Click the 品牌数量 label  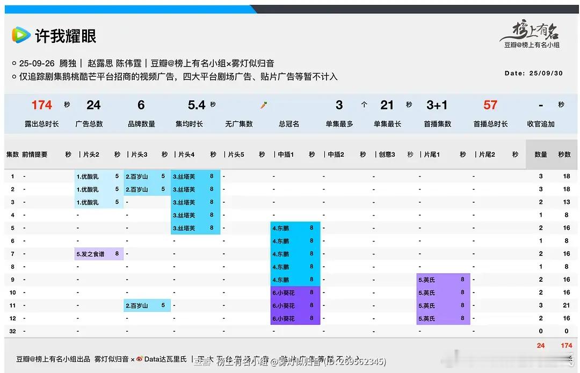[x=141, y=124]
